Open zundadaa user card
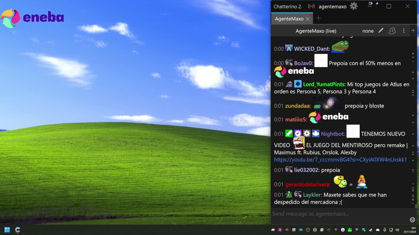Image resolution: width=419 pixels, height=235 pixels. click(298, 106)
